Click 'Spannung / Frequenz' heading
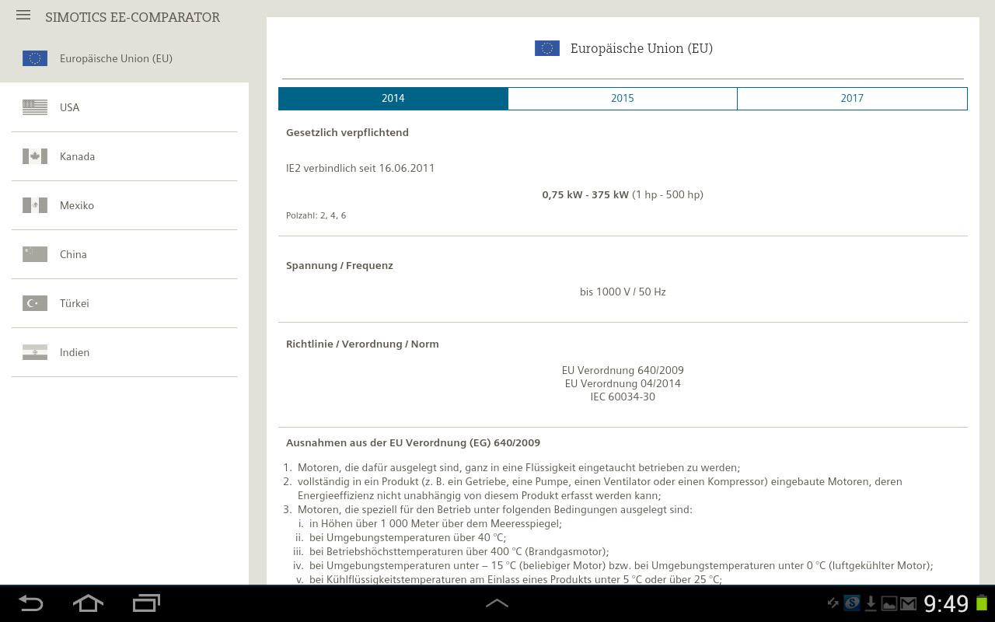The height and width of the screenshot is (622, 995). pos(340,265)
